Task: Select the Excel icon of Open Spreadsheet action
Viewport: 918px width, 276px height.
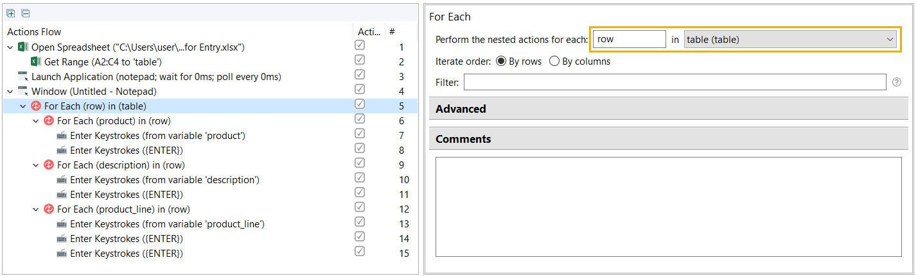Action: click(x=23, y=47)
